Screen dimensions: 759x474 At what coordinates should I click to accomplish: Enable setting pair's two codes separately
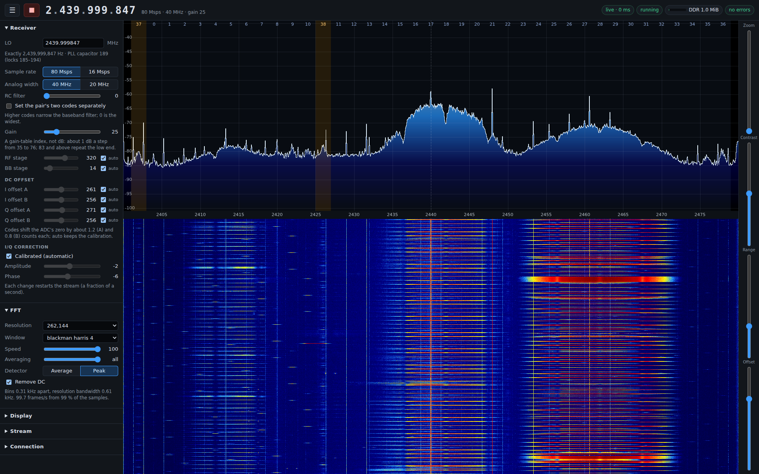9,106
